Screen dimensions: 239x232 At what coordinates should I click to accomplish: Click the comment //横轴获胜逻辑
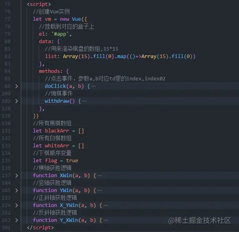(52, 168)
